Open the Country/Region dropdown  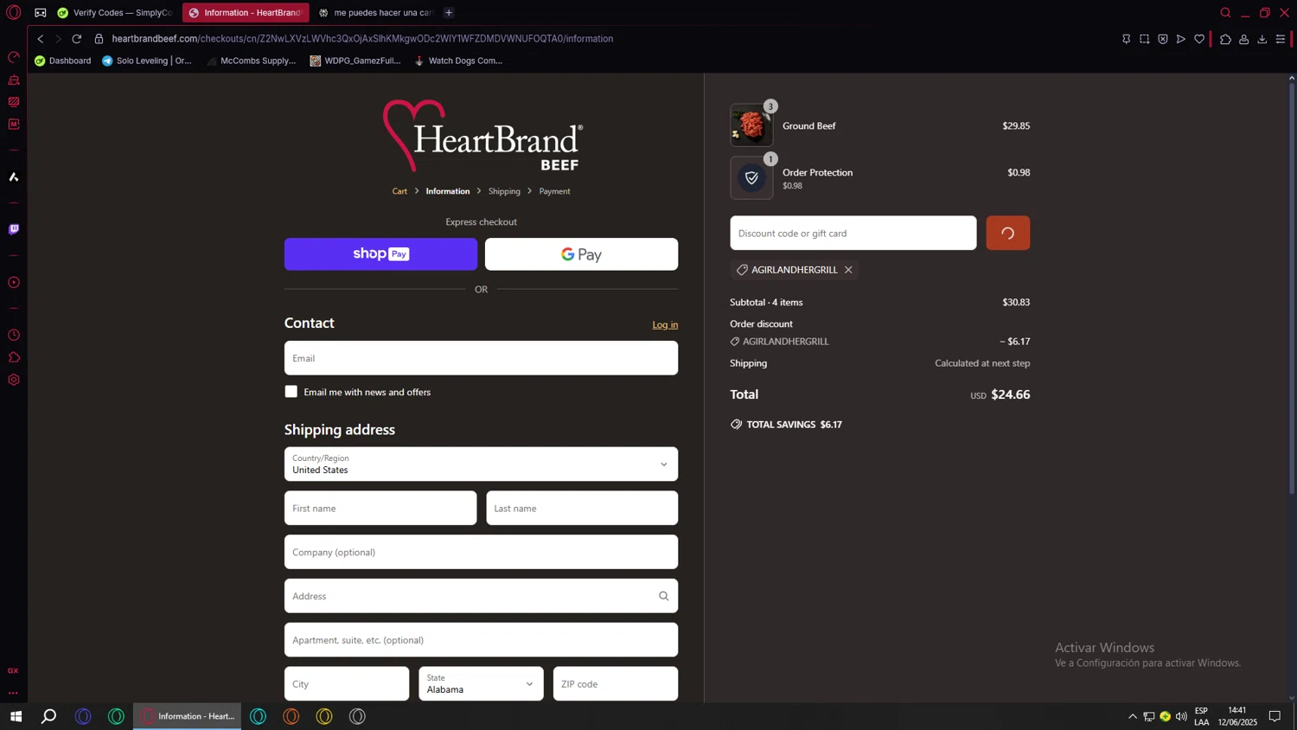click(481, 464)
